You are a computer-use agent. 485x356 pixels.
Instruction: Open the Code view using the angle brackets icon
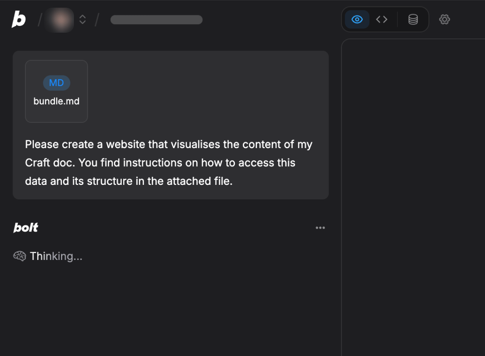tap(382, 19)
